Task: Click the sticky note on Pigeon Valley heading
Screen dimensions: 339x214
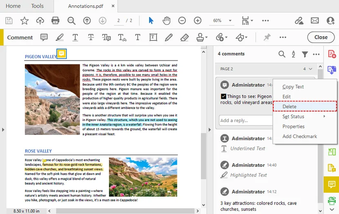Action: (x=62, y=53)
